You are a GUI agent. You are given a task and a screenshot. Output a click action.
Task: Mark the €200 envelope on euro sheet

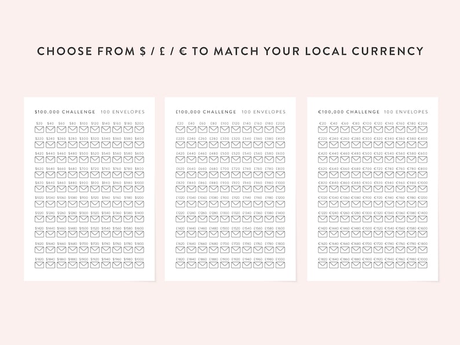(422, 129)
